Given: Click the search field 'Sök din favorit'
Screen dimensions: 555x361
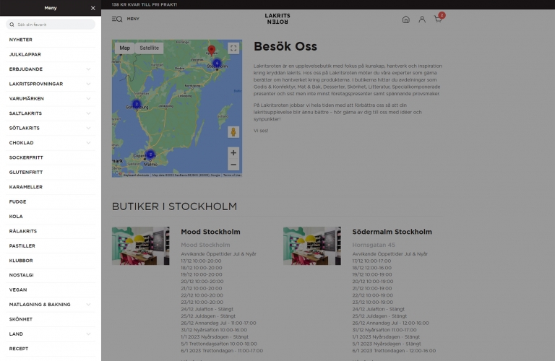Looking at the screenshot, I should tap(51, 25).
